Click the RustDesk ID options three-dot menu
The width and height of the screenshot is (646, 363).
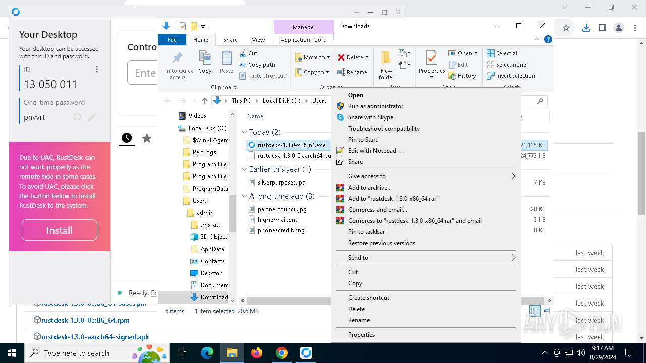pyautogui.click(x=97, y=69)
